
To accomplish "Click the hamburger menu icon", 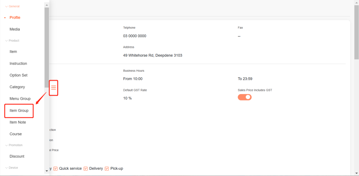I will (x=54, y=87).
